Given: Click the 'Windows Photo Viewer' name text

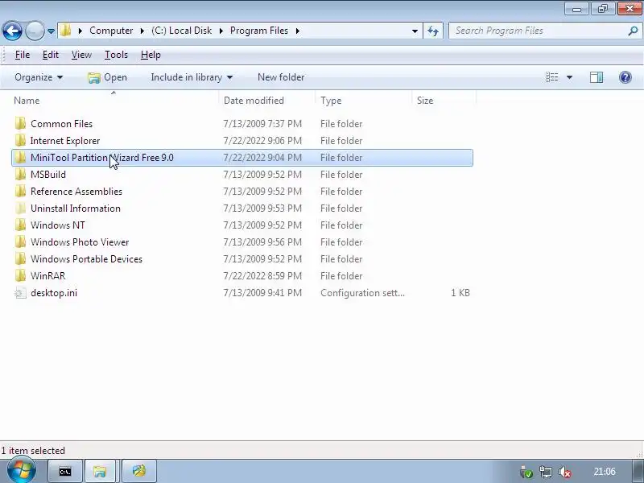Looking at the screenshot, I should pyautogui.click(x=80, y=242).
